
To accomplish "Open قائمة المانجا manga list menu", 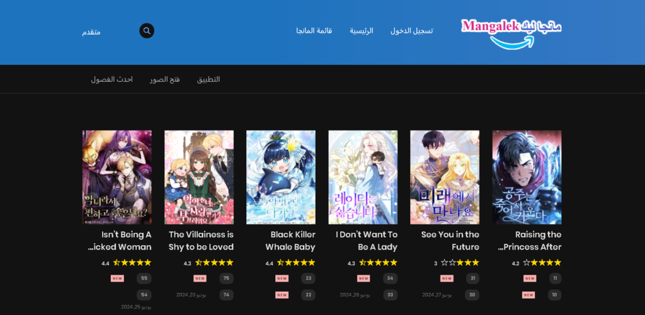I will 314,31.
